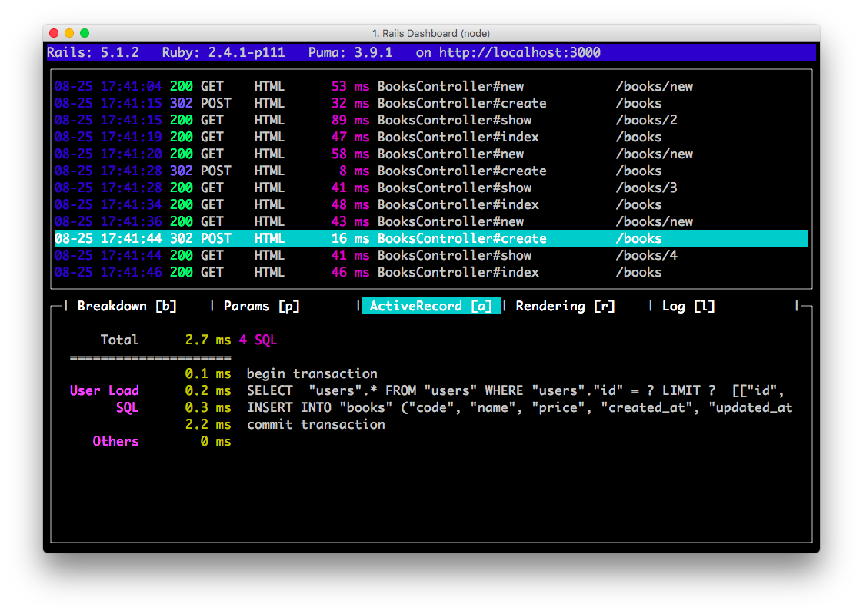
Task: Click the '4 SQL' count text
Action: [x=258, y=340]
